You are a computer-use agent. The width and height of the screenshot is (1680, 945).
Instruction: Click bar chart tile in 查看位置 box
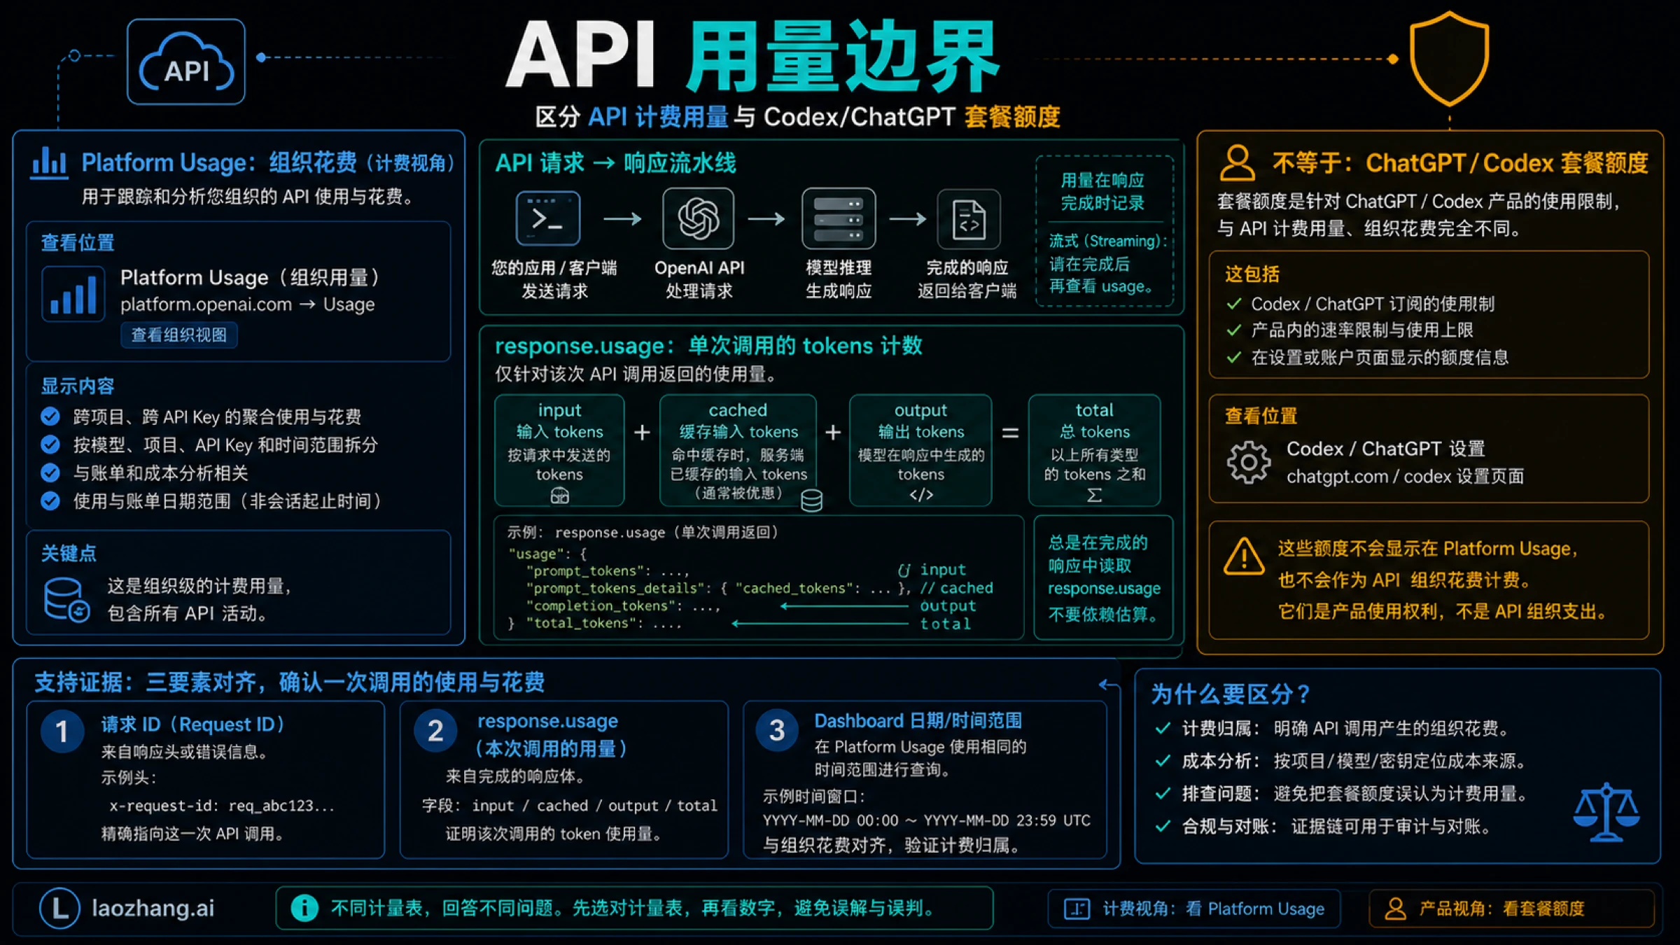pos(73,294)
